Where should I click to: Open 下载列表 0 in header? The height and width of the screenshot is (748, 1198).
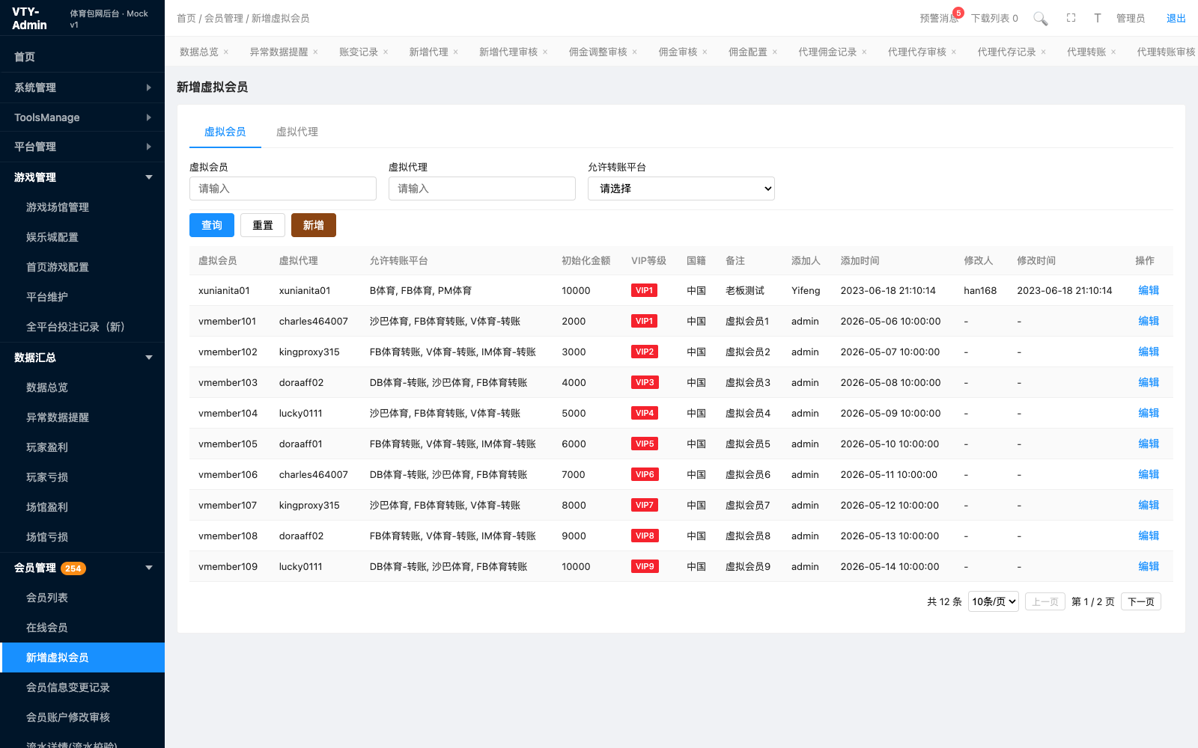(994, 18)
